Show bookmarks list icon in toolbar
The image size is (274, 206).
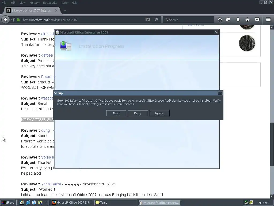tap(228, 20)
